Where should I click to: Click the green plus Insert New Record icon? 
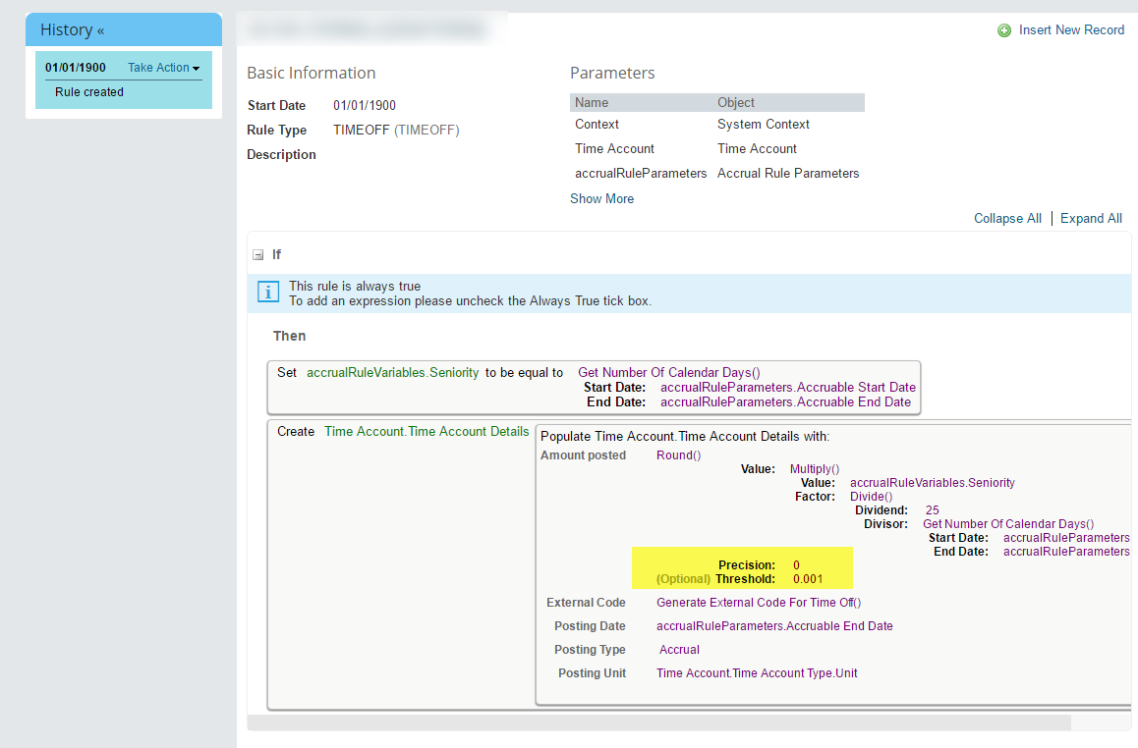tap(1004, 30)
